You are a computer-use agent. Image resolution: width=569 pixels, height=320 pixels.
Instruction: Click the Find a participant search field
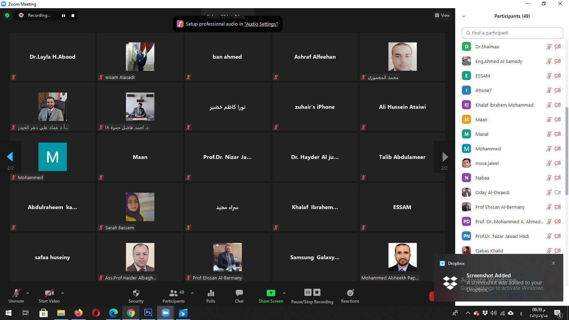pos(512,33)
